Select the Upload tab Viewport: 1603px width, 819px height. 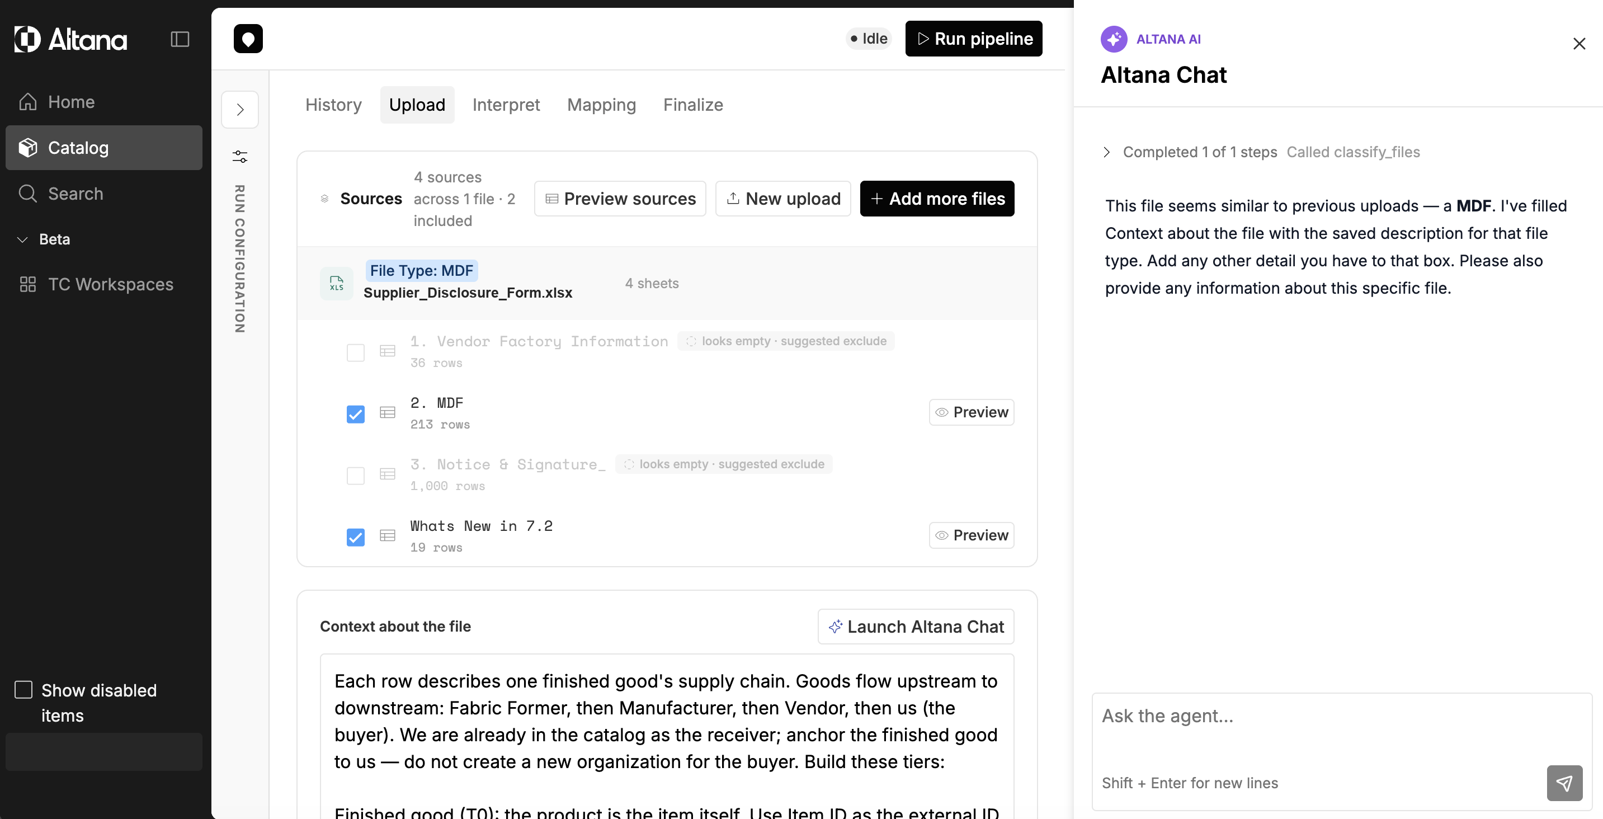417,105
